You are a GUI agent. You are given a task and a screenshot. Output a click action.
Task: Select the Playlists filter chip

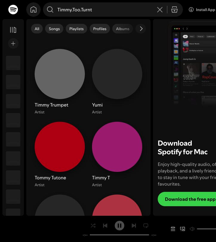pos(76,29)
